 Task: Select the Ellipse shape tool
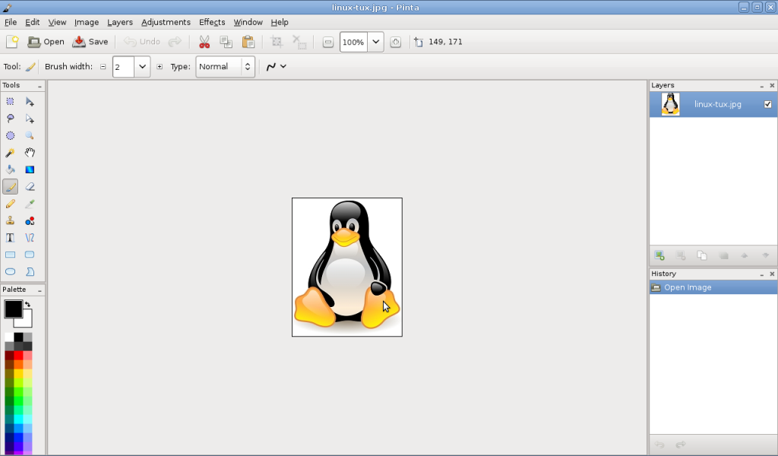pos(11,271)
